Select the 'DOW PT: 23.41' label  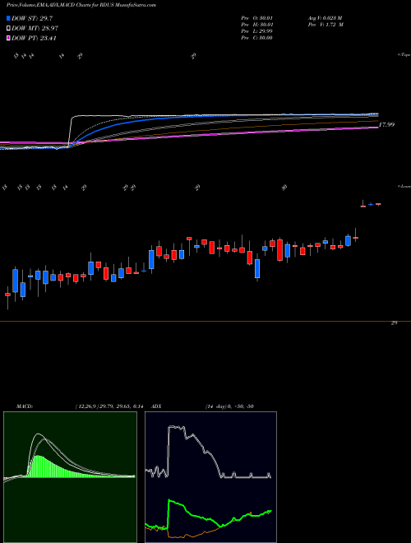(34, 38)
